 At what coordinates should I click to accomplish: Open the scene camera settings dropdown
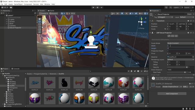(141, 13)
